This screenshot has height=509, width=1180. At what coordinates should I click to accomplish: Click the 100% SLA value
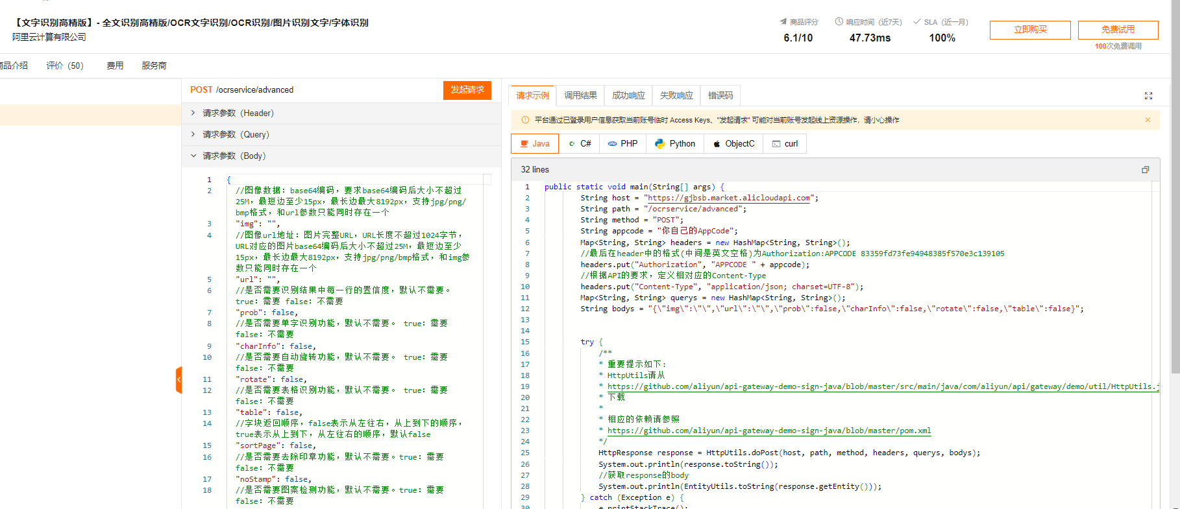[942, 38]
